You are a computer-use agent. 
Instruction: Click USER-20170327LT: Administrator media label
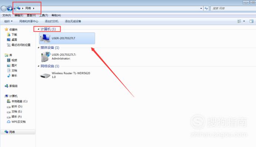(x=64, y=57)
